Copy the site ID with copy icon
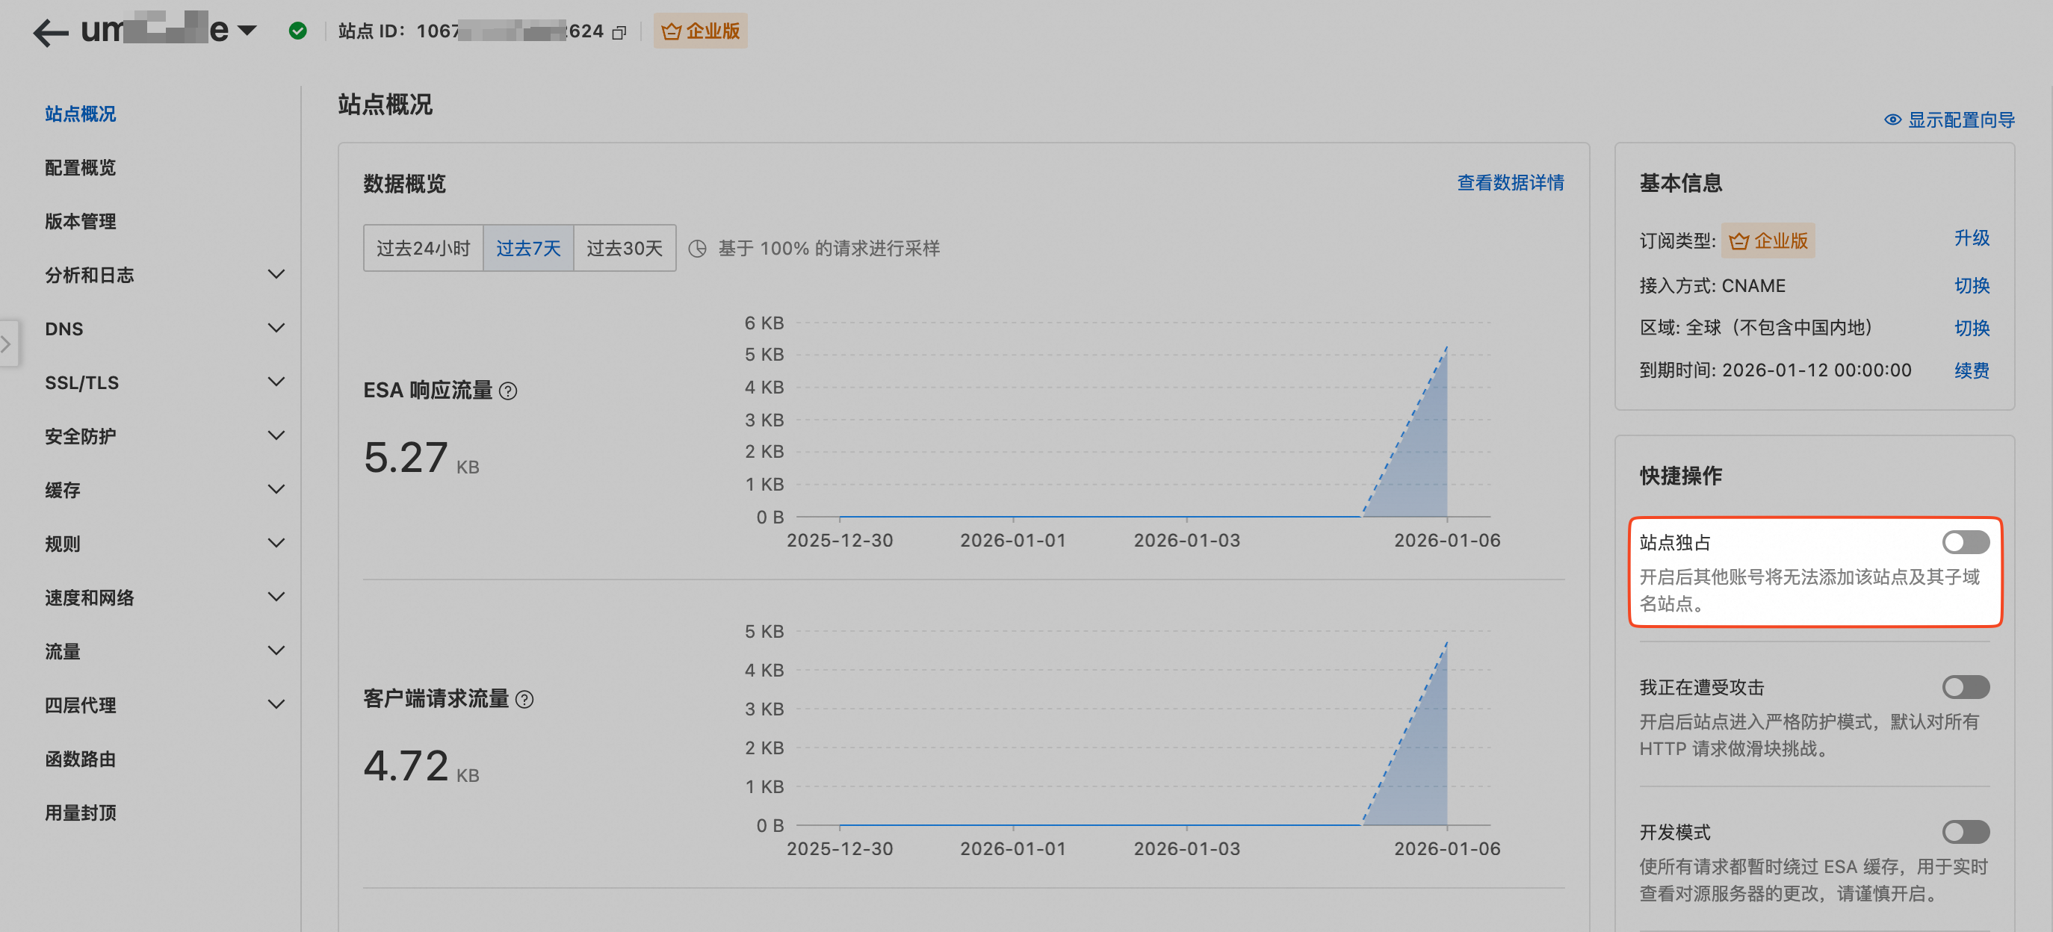 click(619, 33)
